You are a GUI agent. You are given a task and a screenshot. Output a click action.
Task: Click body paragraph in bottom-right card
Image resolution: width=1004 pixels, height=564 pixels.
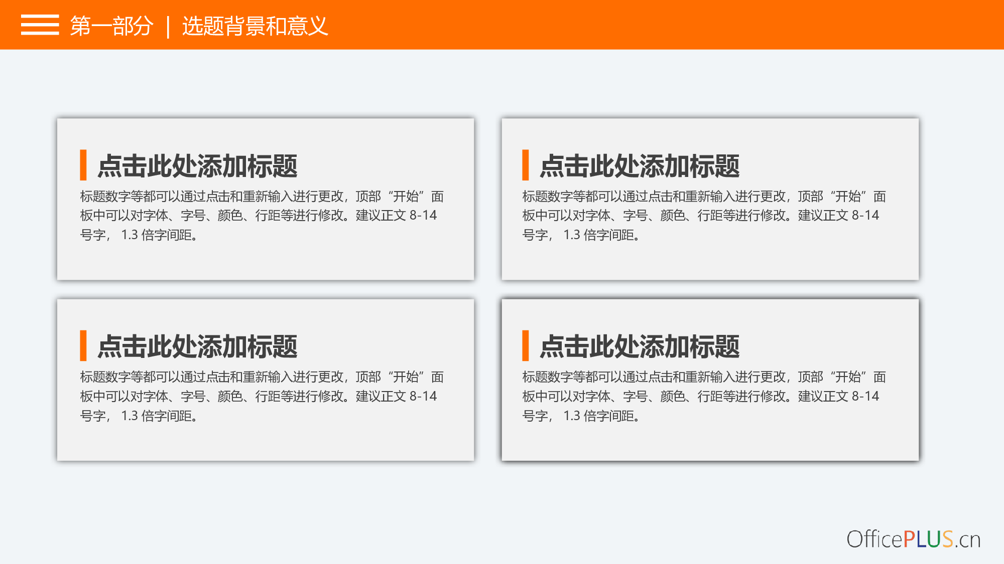click(704, 396)
